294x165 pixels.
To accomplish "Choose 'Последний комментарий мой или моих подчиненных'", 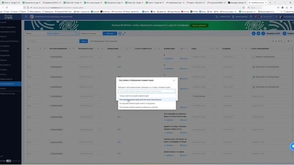I will pyautogui.click(x=147, y=100).
